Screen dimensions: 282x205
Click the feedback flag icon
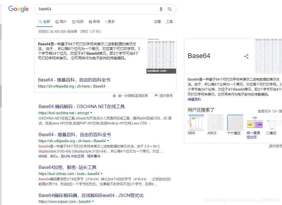(156, 96)
